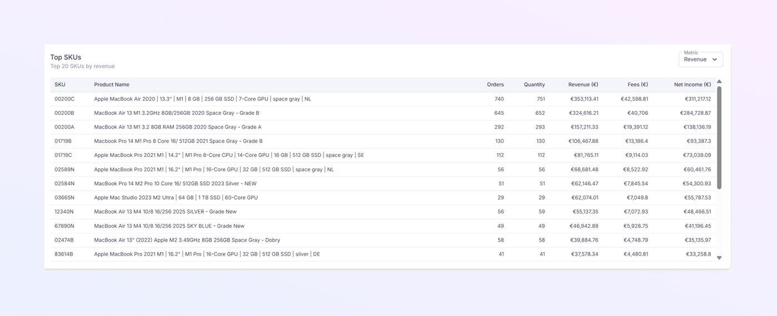Click MacBook Air 13 M4 SILVER product
Image resolution: width=777 pixels, height=316 pixels.
point(165,212)
